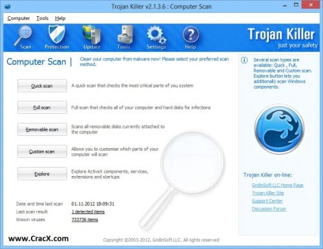
Task: Click the Trojan Killer title bar icon
Action: click(8, 6)
